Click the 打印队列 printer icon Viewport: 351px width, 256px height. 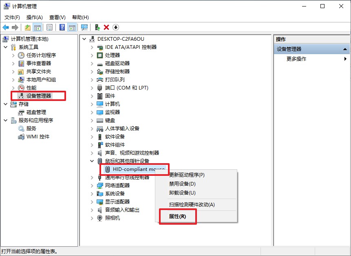[x=99, y=80]
